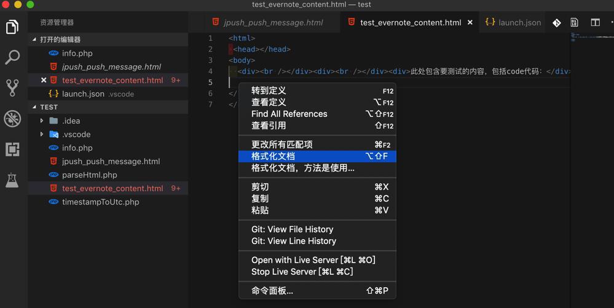The height and width of the screenshot is (308, 614).
Task: Select Open with Live Server entry
Action: (317, 260)
